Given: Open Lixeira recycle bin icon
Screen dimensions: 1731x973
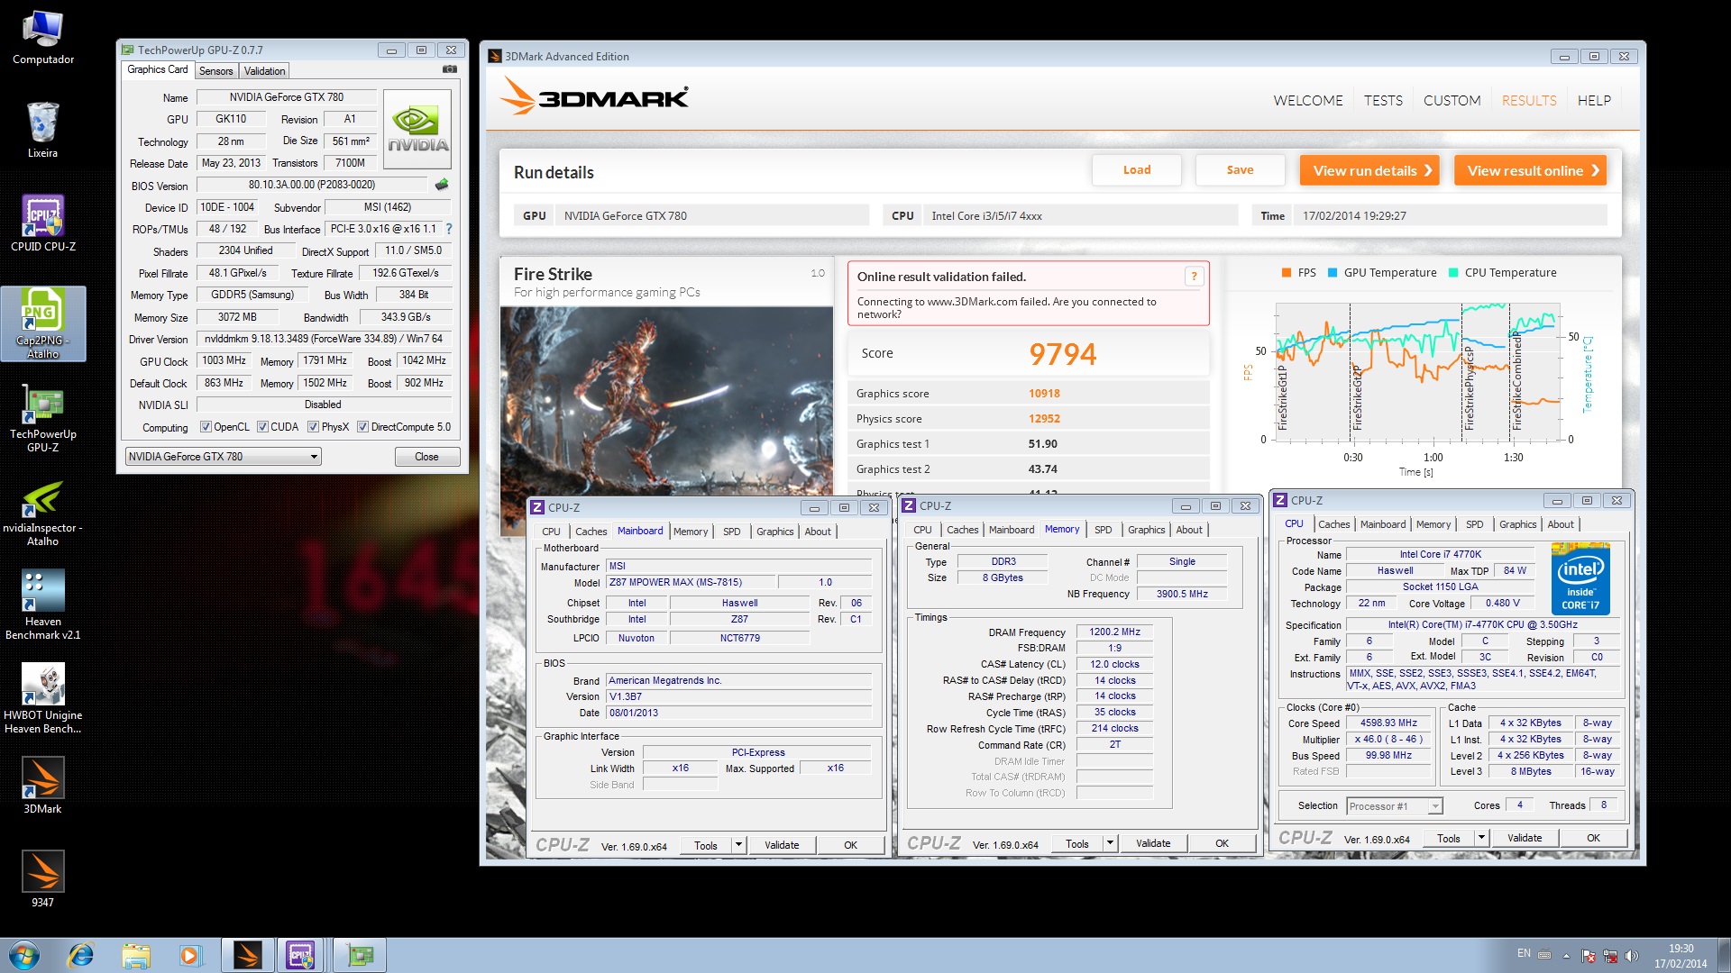Looking at the screenshot, I should pos(42,130).
